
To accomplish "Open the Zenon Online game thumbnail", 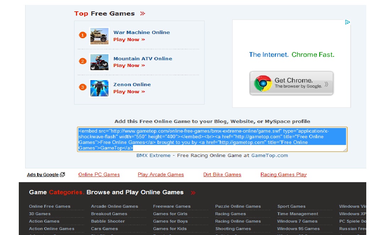I will pyautogui.click(x=99, y=88).
